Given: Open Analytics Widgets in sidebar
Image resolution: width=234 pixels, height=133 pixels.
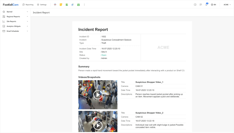Looking at the screenshot, I should point(13,26).
